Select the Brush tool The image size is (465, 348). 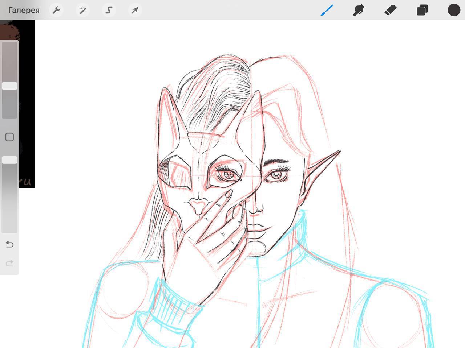[327, 10]
